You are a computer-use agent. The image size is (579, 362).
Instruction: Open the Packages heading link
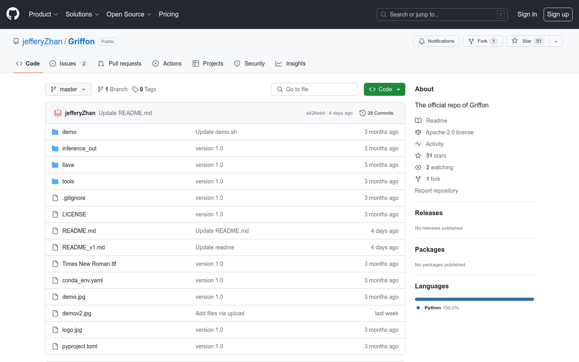429,250
